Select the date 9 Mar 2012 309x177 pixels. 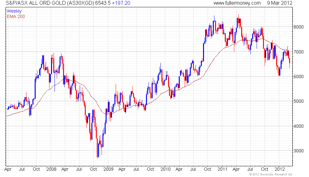point(280,3)
